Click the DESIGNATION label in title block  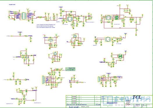point(112,103)
